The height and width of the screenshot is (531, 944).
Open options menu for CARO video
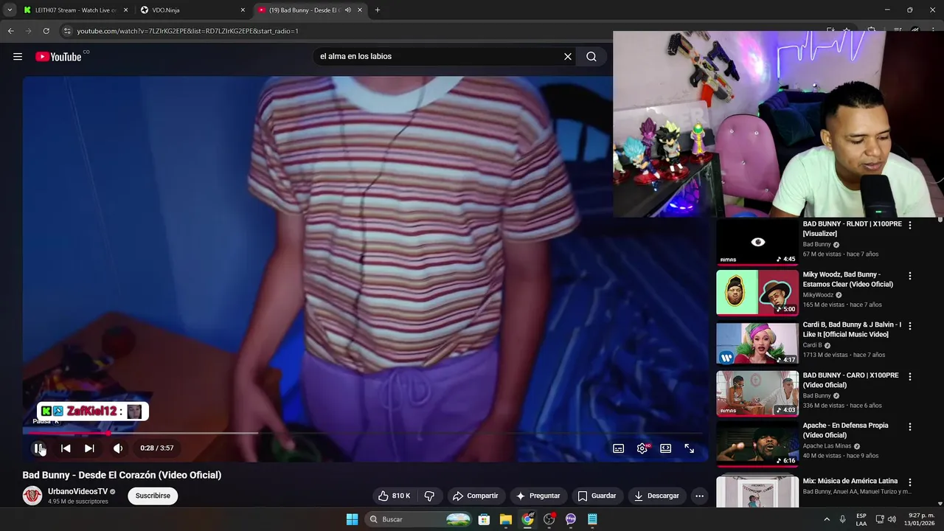point(910,376)
